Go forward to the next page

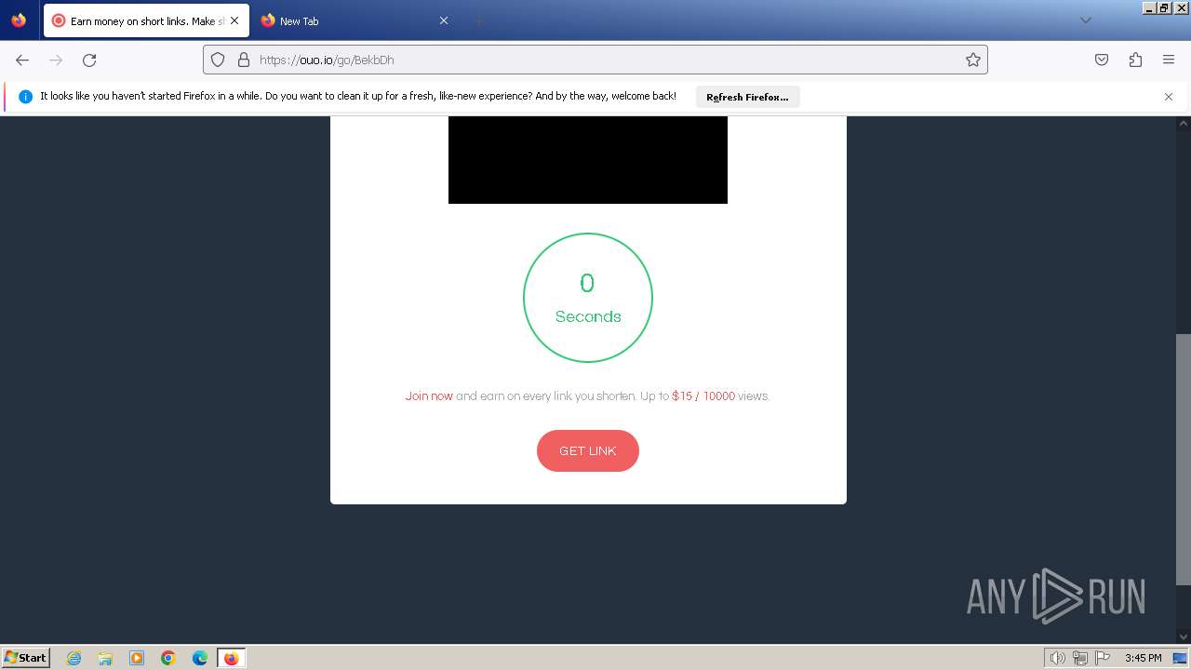pos(56,60)
